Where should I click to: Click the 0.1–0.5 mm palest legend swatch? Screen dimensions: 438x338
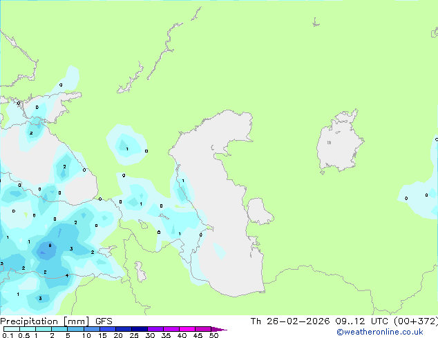pyautogui.click(x=12, y=329)
